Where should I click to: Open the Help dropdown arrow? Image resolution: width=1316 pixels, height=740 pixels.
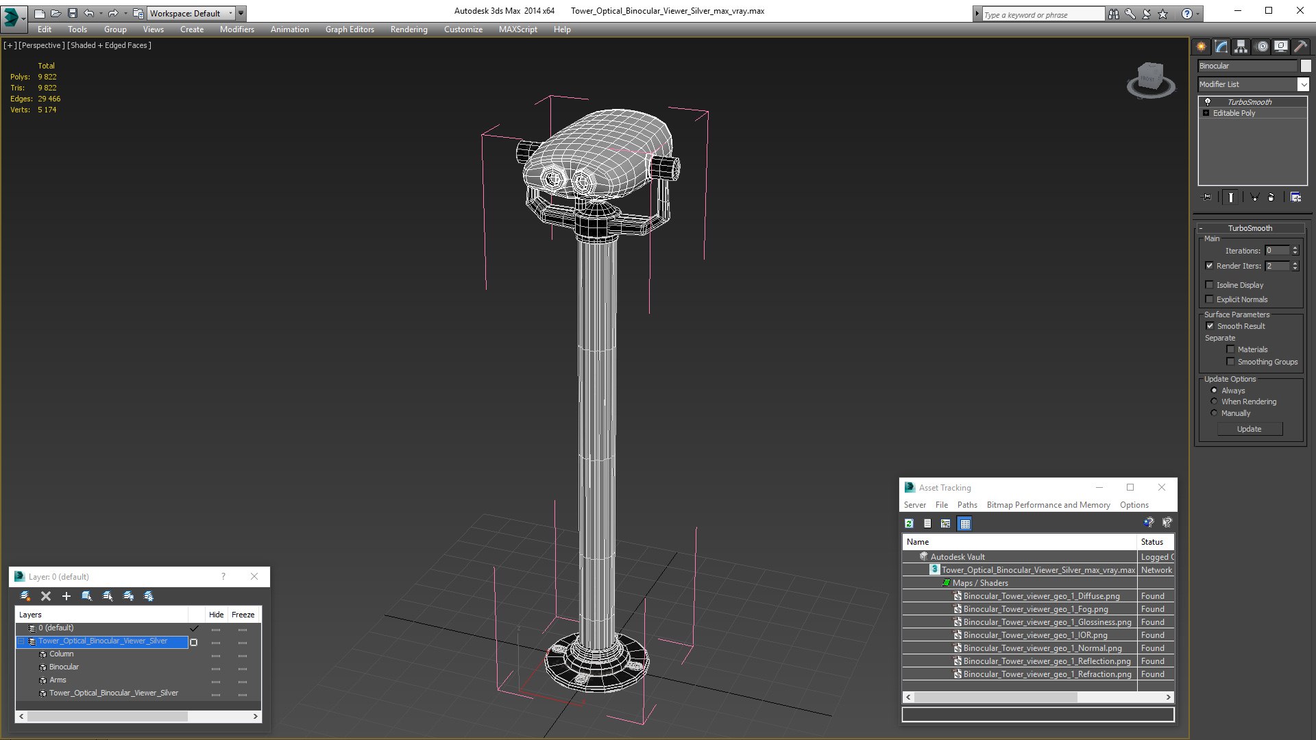pyautogui.click(x=1198, y=14)
